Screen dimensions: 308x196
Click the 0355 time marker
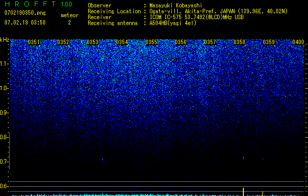click(x=151, y=42)
